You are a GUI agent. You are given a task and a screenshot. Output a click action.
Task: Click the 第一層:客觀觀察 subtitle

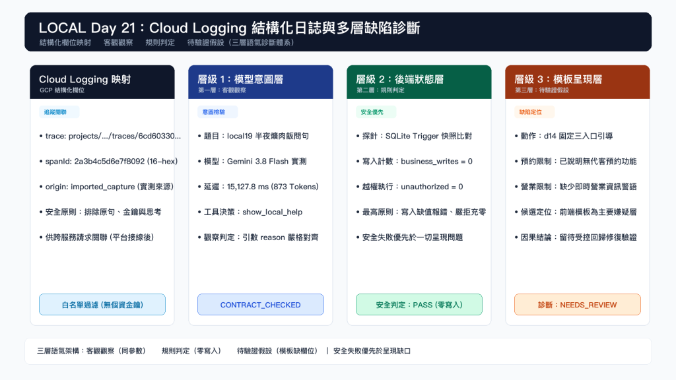[222, 90]
